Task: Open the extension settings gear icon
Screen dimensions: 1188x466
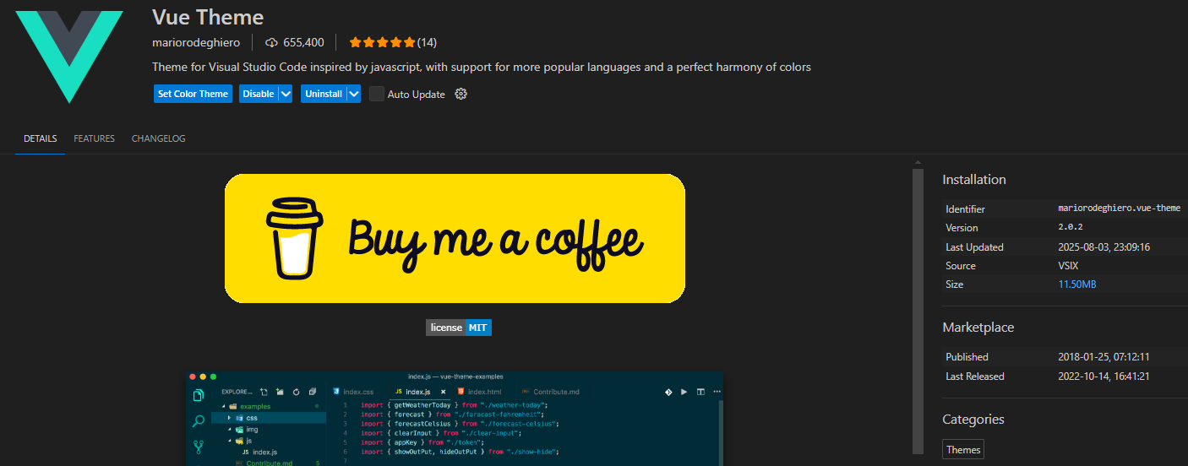Action: [x=460, y=94]
